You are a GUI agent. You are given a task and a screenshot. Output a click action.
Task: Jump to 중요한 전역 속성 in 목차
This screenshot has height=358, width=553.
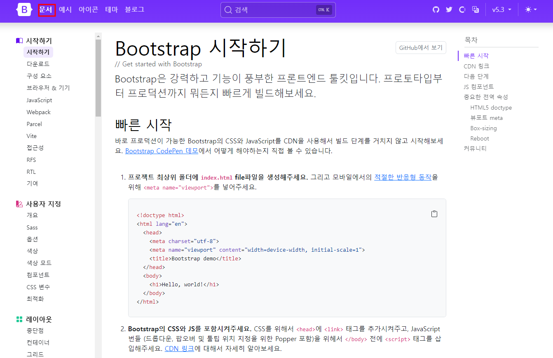pos(486,97)
